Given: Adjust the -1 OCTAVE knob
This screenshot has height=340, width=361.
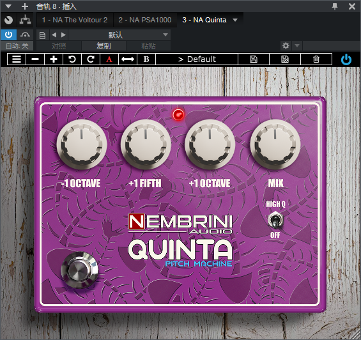Looking at the screenshot, I should pos(82,144).
